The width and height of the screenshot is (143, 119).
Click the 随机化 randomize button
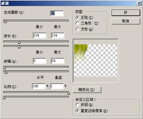click(87, 90)
